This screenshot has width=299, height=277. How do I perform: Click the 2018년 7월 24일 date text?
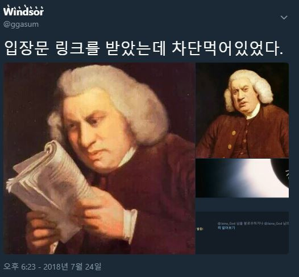coord(72,267)
